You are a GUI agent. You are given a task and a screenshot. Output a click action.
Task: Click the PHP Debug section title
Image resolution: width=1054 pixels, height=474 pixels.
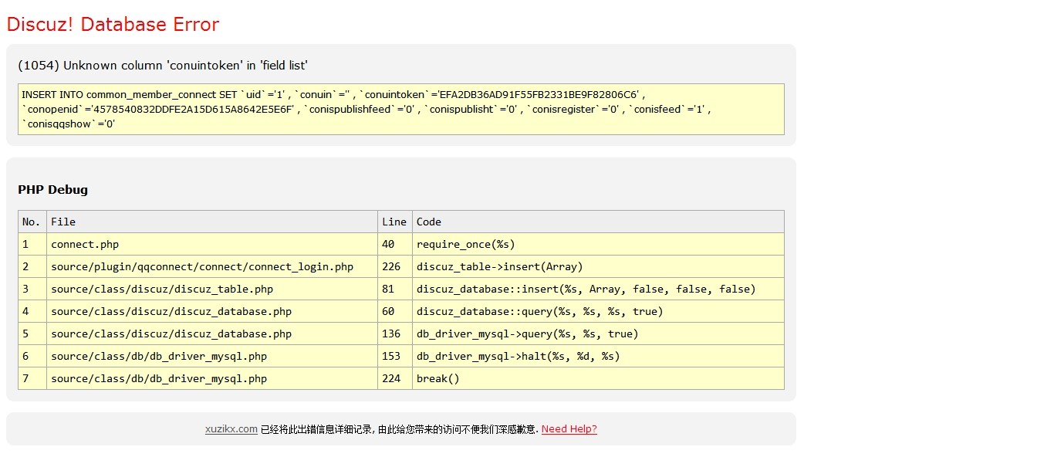click(x=52, y=190)
